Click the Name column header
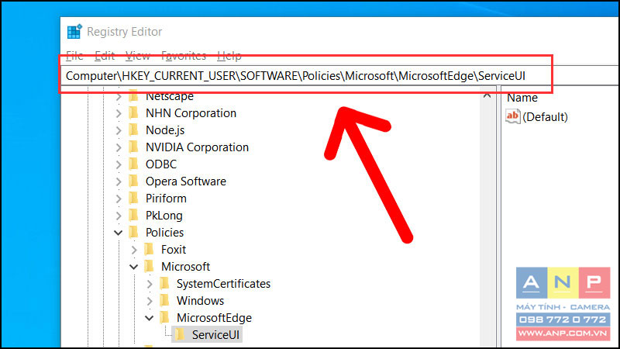 (x=522, y=98)
